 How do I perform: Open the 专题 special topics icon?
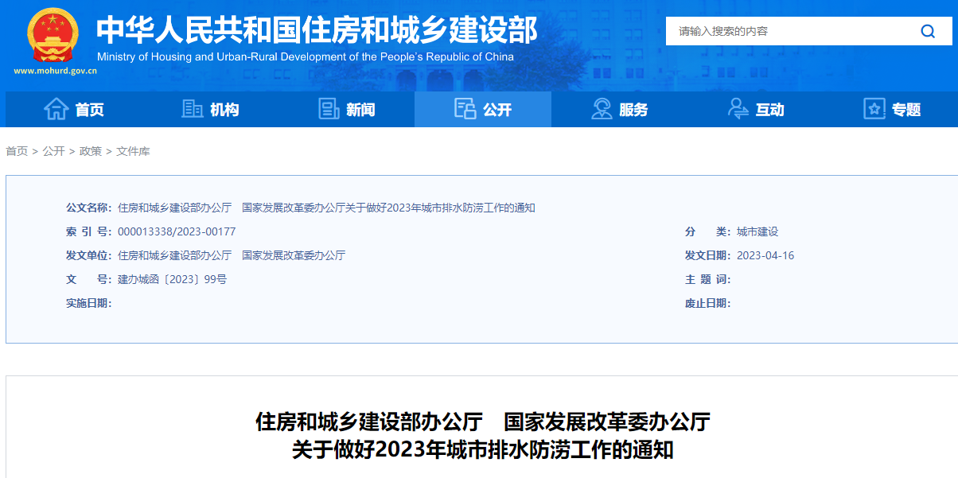coord(873,108)
